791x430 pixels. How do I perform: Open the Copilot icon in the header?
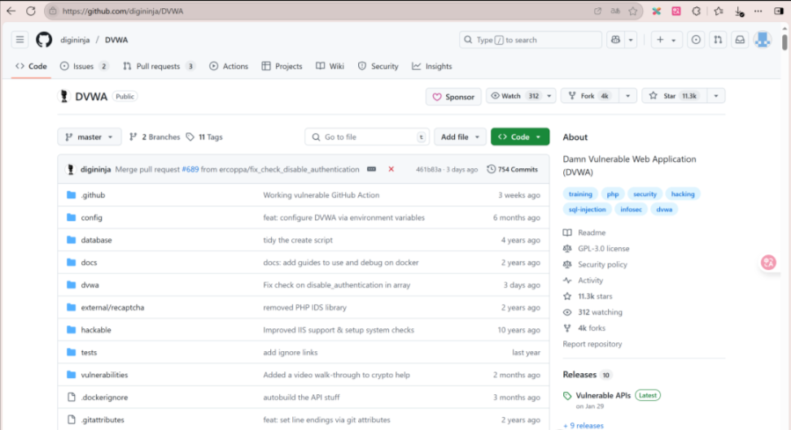[x=615, y=40]
